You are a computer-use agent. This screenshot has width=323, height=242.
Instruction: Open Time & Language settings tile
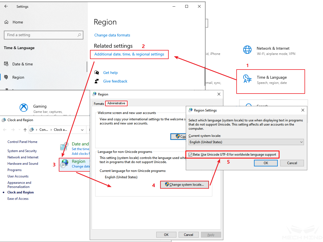[x=271, y=82]
